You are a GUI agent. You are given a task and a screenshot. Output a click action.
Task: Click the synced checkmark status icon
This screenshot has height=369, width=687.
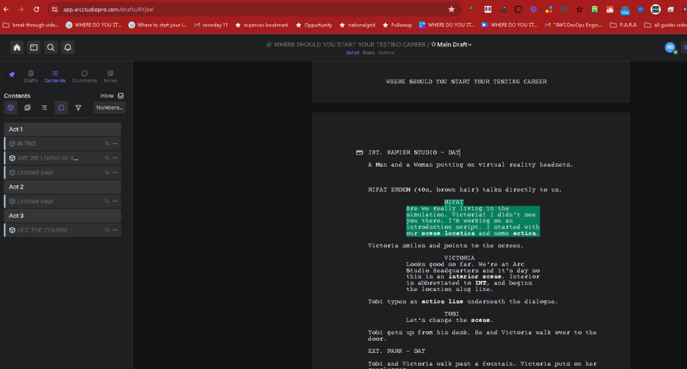click(x=269, y=45)
